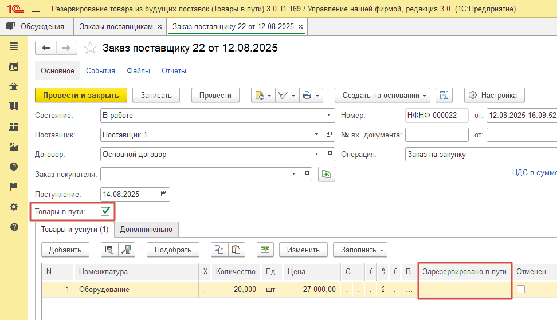The height and width of the screenshot is (320, 557).
Task: Click the copy rows icon in table toolbar
Action: pos(219,250)
